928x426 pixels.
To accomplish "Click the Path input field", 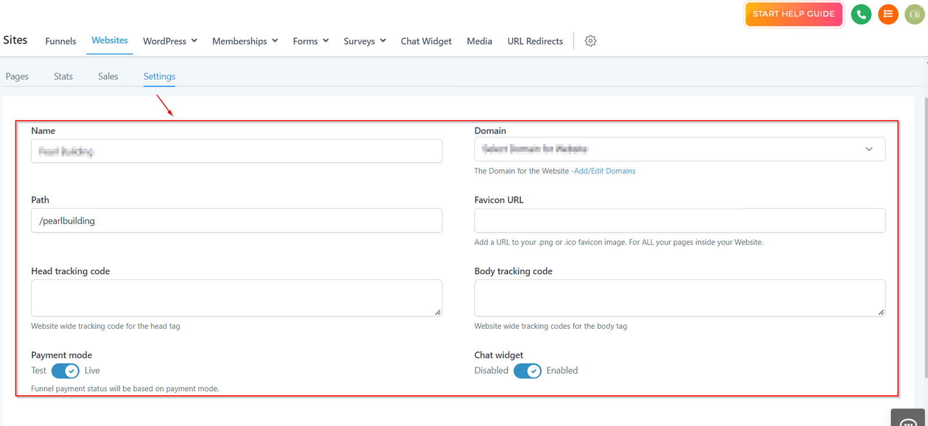I will (236, 221).
